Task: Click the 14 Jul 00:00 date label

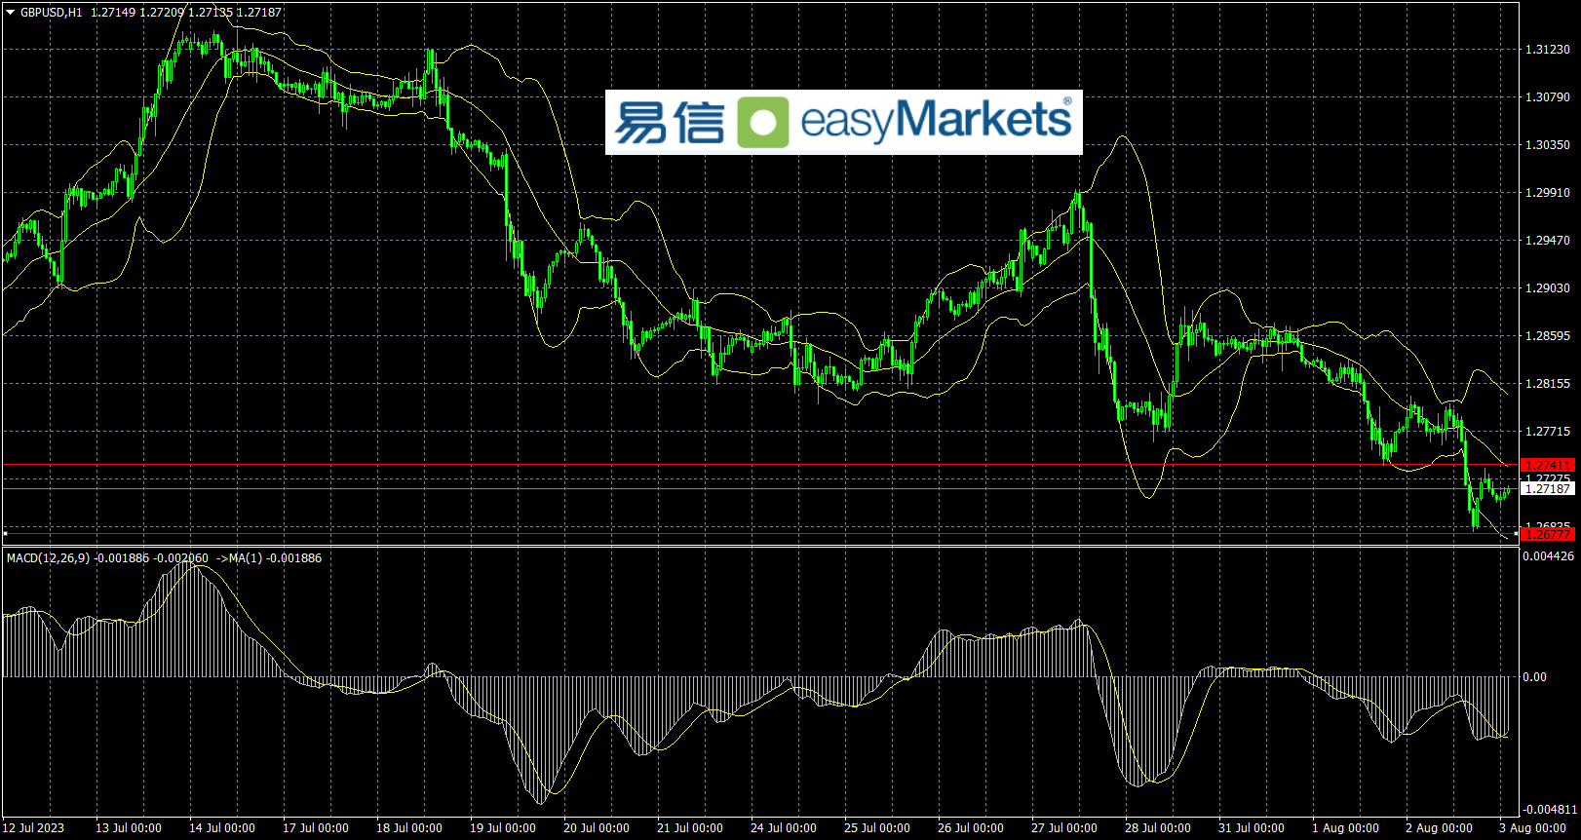Action: click(x=222, y=828)
